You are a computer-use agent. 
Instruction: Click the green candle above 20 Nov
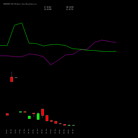(29, 117)
